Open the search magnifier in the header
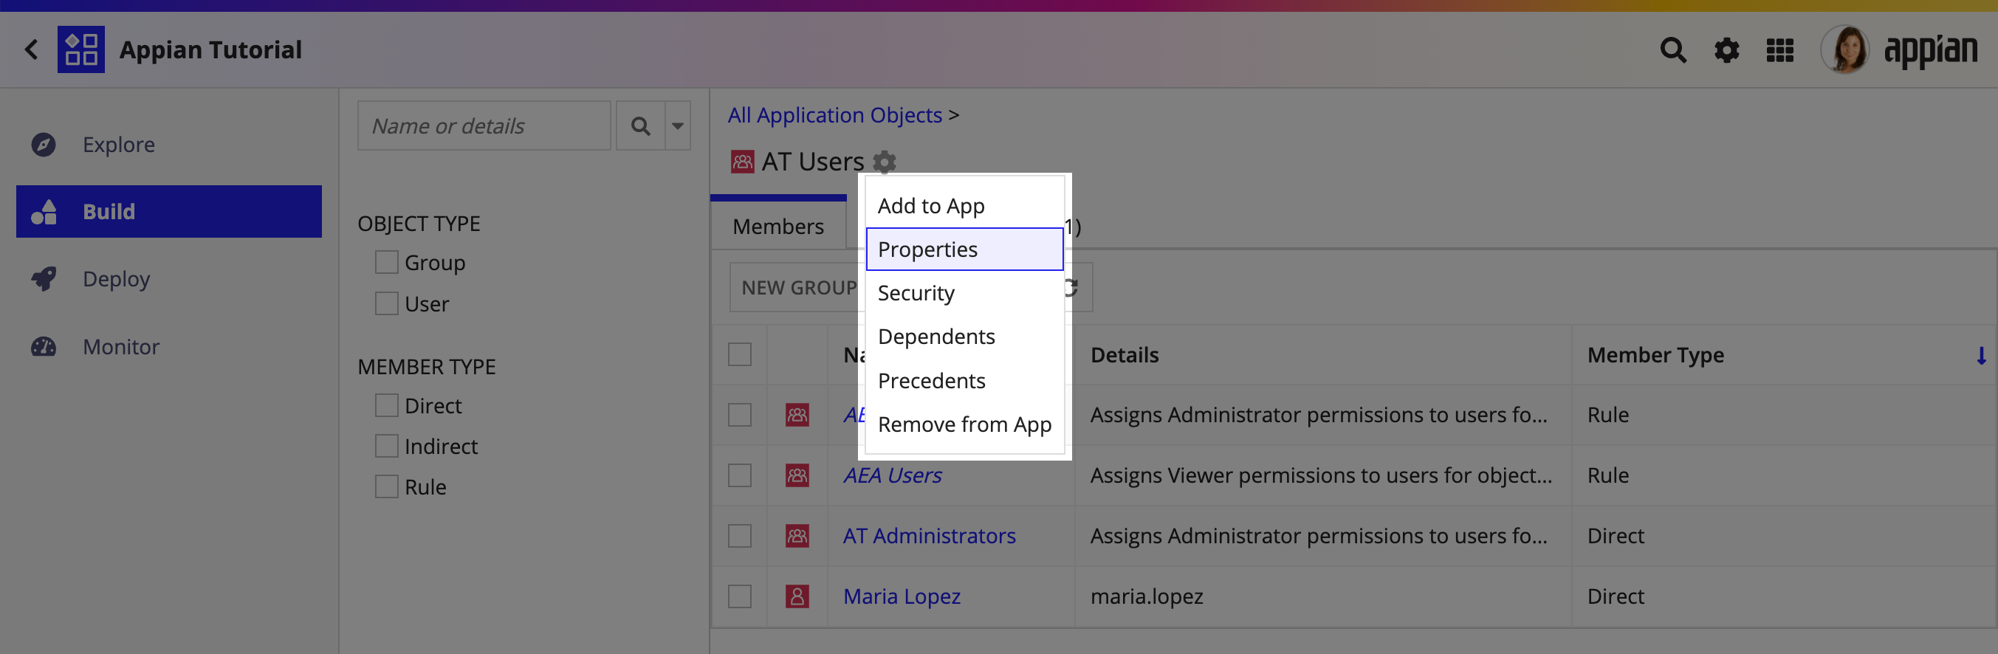Viewport: 1998px width, 654px height. 1673,50
